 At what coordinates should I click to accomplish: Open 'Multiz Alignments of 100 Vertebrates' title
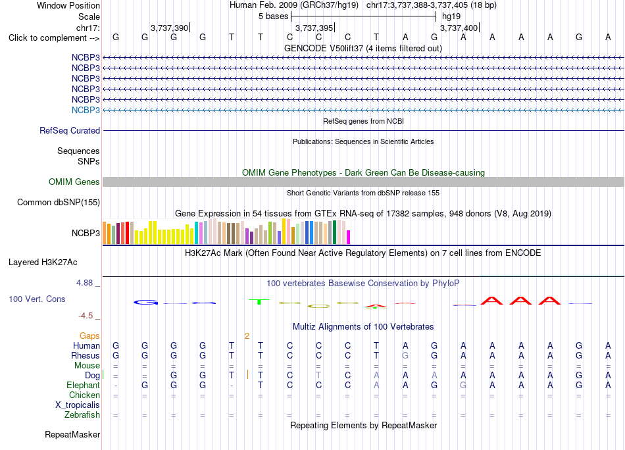pos(363,327)
